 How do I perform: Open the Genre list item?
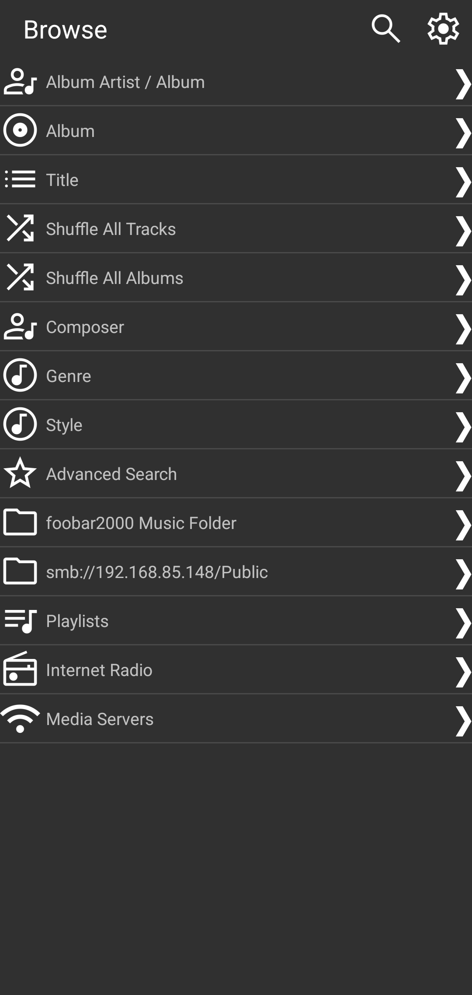(x=69, y=376)
